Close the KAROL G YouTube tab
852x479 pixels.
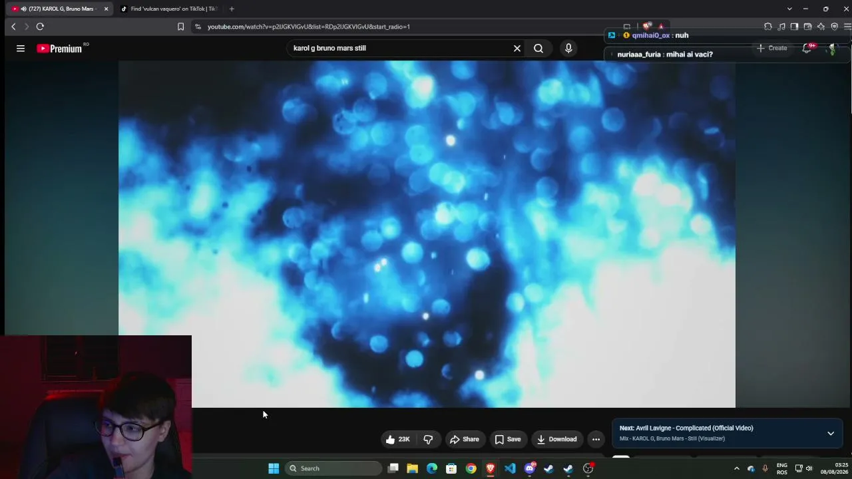[x=106, y=9]
